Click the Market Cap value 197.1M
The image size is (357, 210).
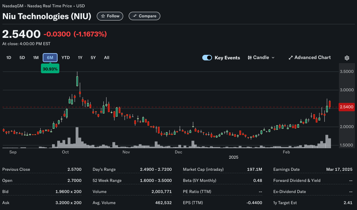pyautogui.click(x=255, y=169)
